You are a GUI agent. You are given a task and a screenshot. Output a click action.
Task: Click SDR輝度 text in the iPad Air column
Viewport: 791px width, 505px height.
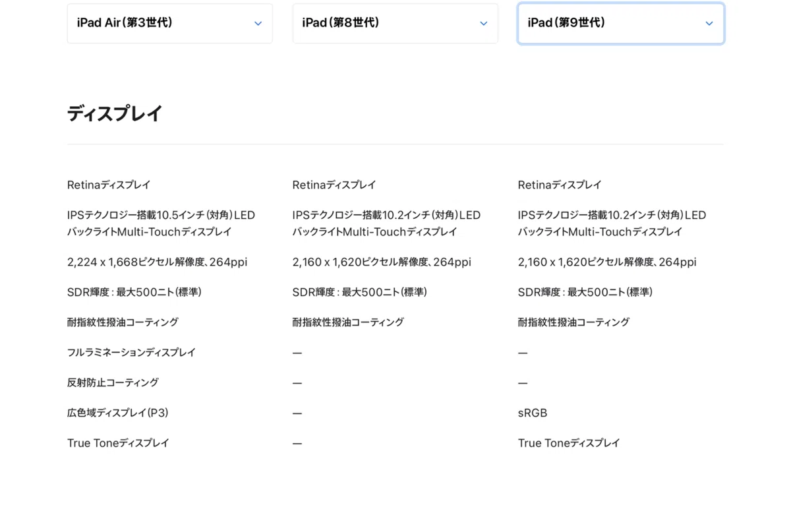tap(134, 292)
